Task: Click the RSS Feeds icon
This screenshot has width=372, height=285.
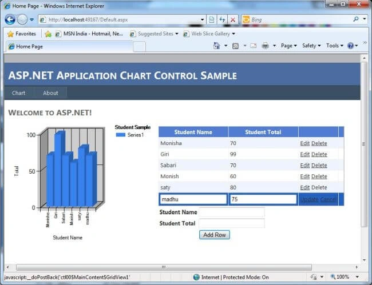Action: tap(235, 46)
